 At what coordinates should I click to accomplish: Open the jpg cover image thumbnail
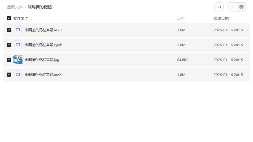[18, 60]
